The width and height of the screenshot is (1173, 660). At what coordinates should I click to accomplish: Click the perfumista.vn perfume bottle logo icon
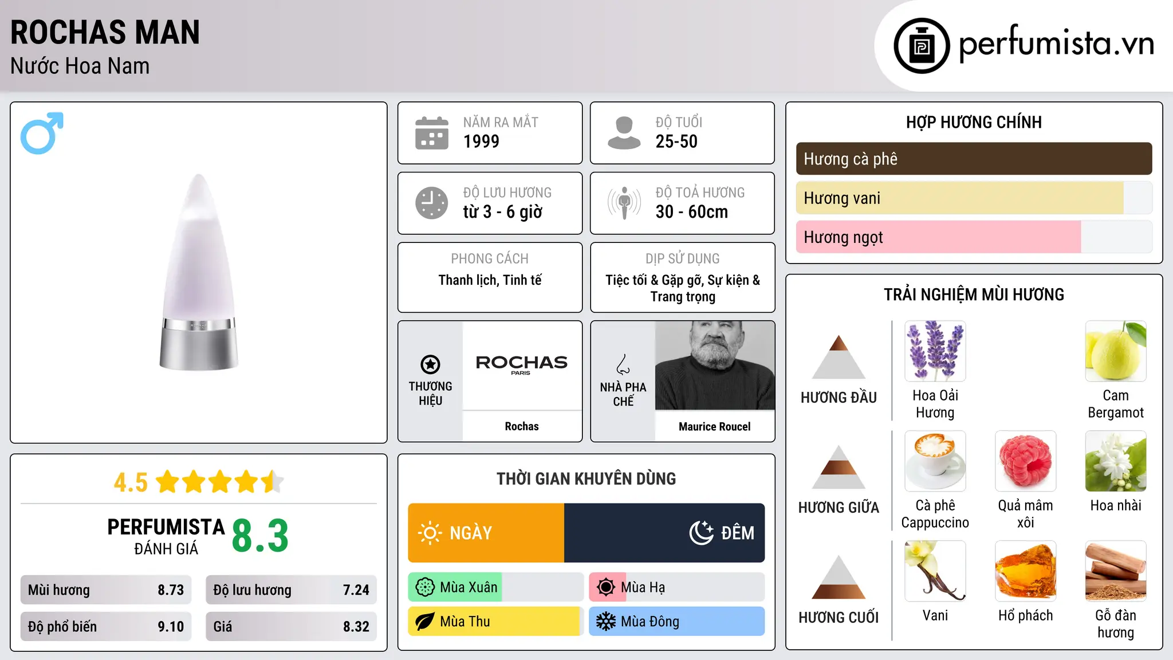click(x=922, y=45)
